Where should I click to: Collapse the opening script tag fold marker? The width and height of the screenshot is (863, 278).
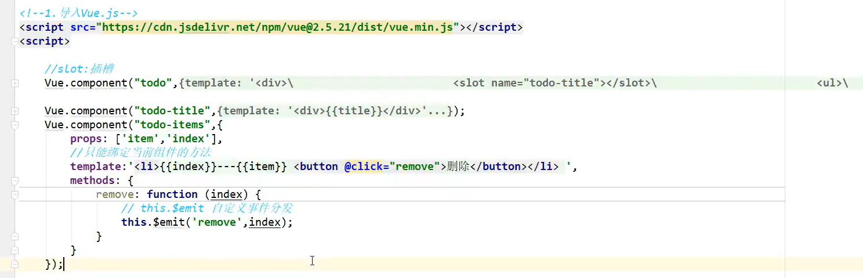click(x=14, y=42)
